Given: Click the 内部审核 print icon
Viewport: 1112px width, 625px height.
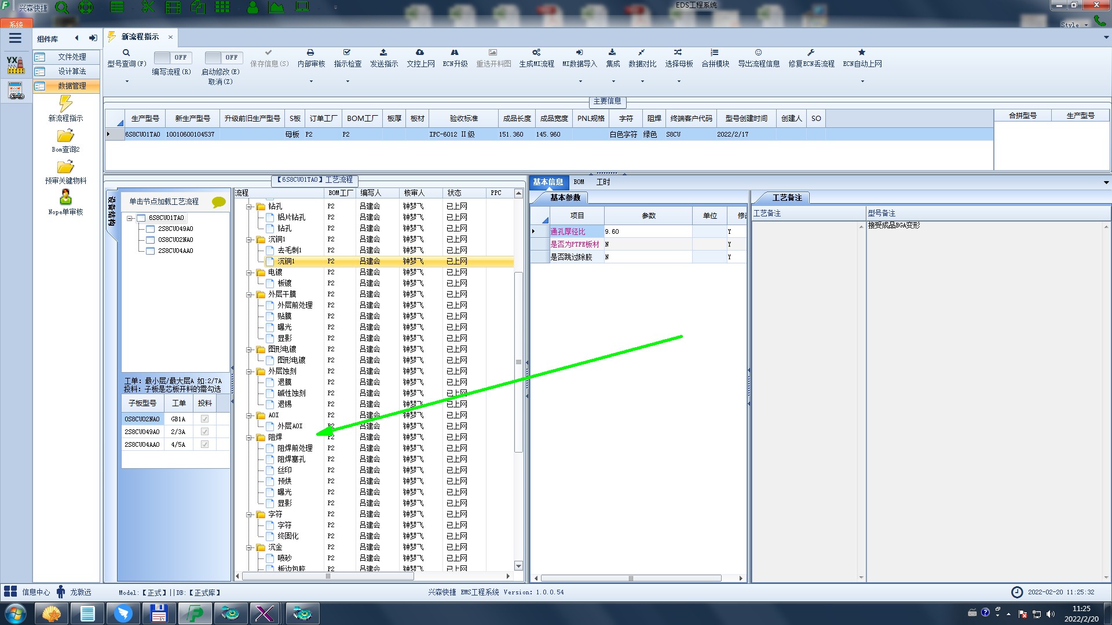Looking at the screenshot, I should [x=310, y=53].
